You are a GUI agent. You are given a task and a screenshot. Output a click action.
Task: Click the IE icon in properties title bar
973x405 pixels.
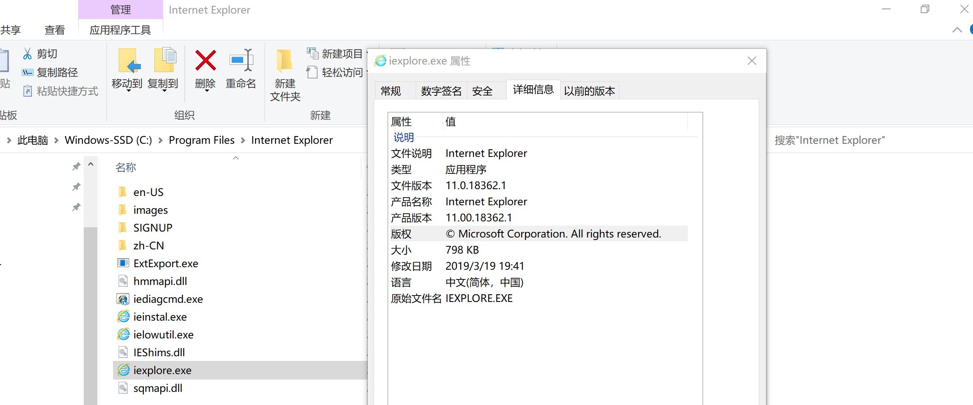pyautogui.click(x=380, y=61)
